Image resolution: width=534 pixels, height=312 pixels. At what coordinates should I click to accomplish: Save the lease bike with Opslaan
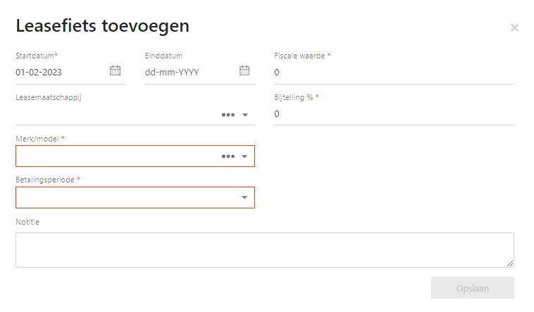pyautogui.click(x=473, y=288)
